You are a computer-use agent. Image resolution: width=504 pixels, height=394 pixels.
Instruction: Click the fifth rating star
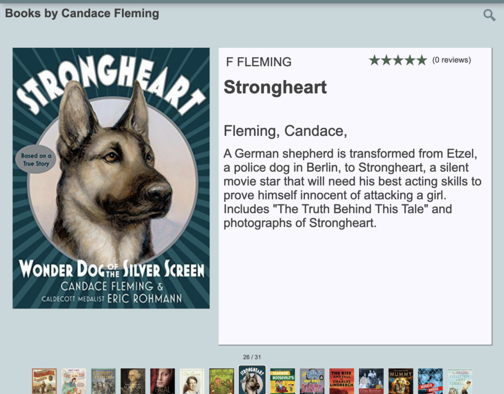tap(422, 60)
